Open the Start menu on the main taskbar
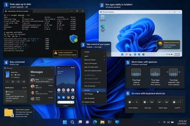190x126 pixels. point(65,122)
